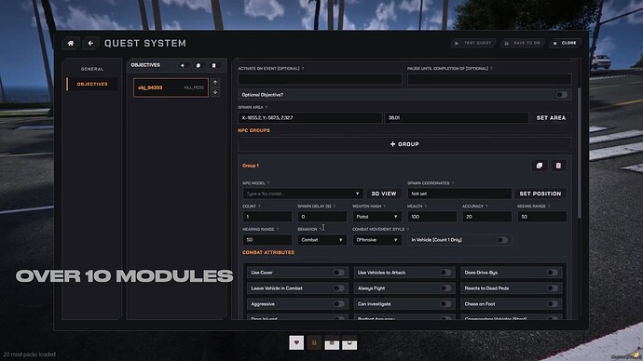Click the Spawn Area coordinates field

point(309,118)
